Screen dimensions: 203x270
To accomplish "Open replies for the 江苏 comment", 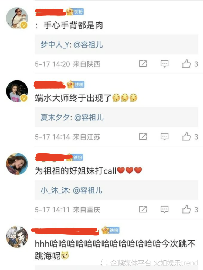I will [x=164, y=137].
